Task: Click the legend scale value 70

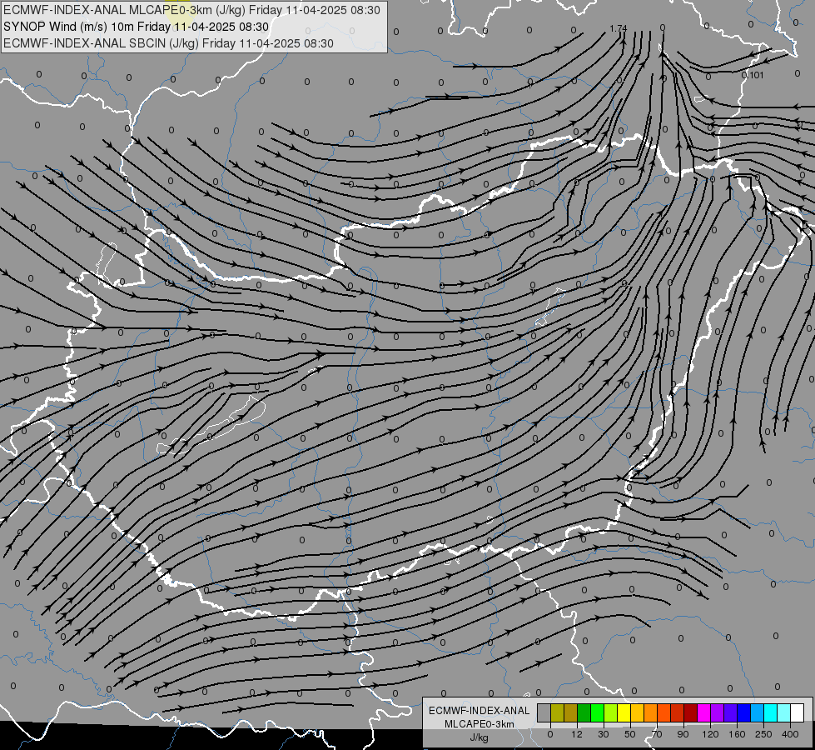Action: tap(657, 734)
